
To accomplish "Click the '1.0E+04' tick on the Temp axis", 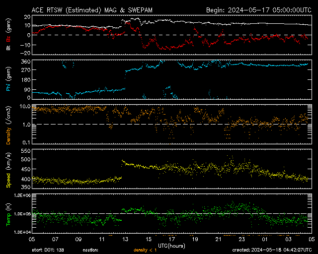I will [x=22, y=232].
